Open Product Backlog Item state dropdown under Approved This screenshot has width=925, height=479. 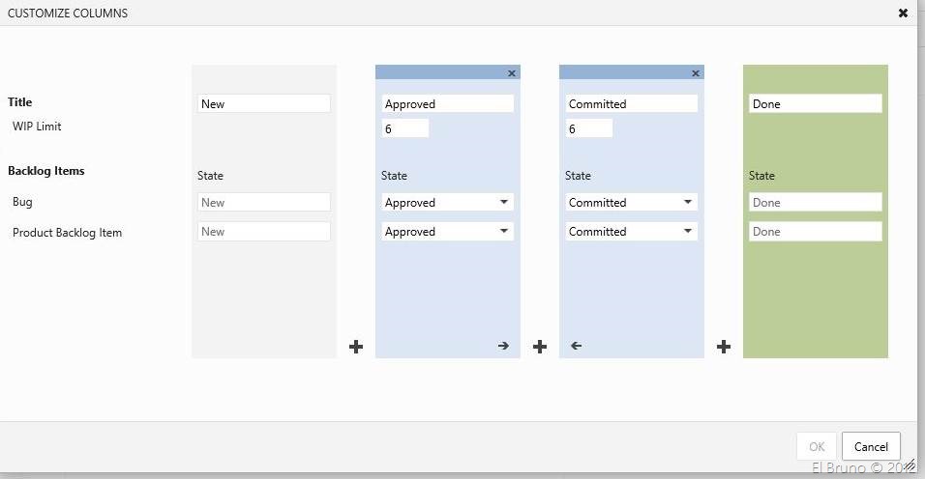coord(447,232)
